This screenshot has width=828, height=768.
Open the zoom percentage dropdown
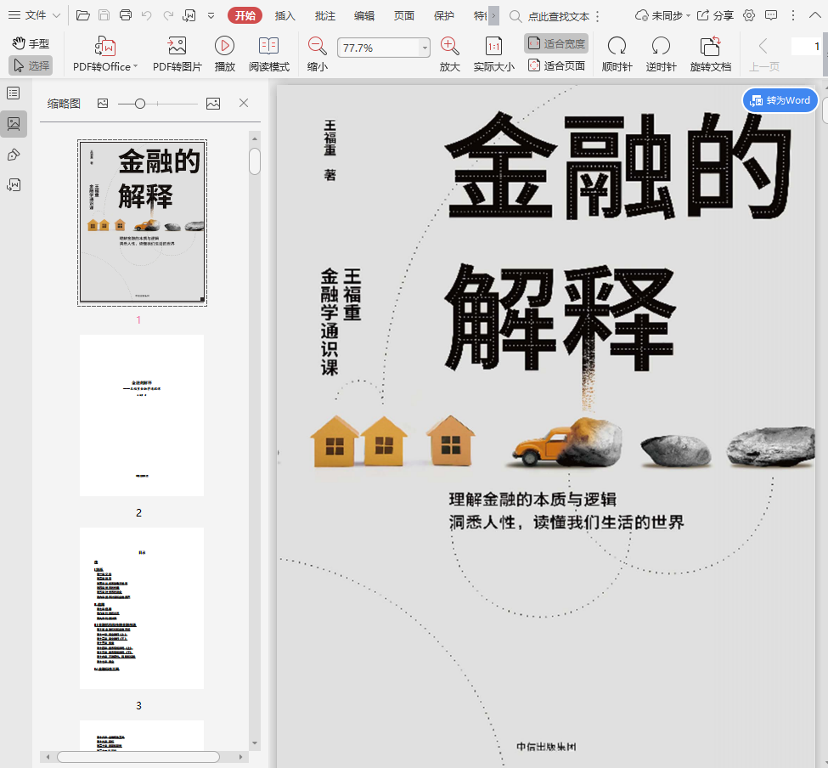(x=424, y=48)
